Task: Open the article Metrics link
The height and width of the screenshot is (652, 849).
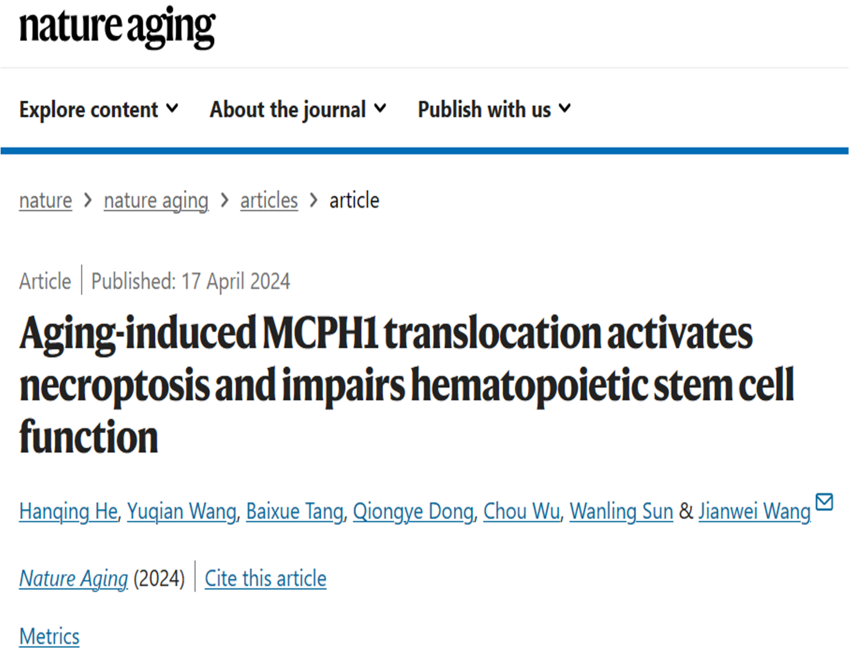Action: coord(50,637)
